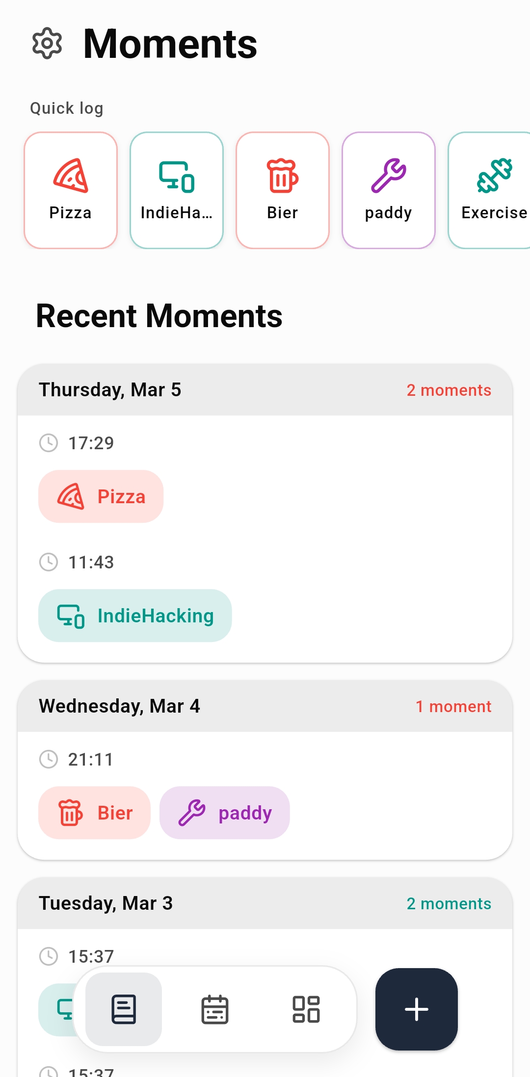530x1077 pixels.
Task: Tap the 2 moments label on Thursday
Action: tap(449, 390)
